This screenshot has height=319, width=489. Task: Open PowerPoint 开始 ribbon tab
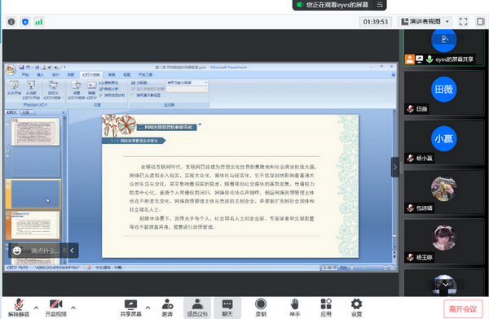pos(25,75)
